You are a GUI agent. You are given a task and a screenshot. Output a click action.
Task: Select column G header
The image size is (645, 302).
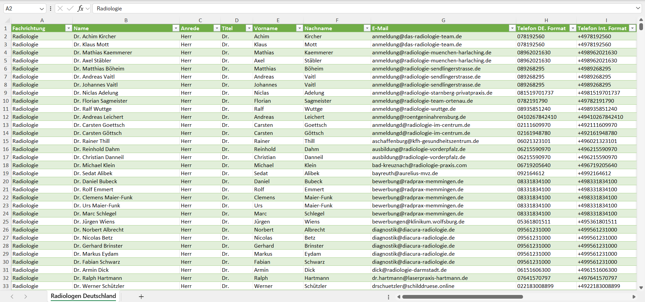443,20
